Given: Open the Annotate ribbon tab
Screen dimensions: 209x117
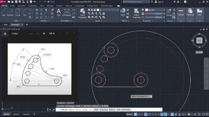Looking at the screenshot, I should (21, 6).
